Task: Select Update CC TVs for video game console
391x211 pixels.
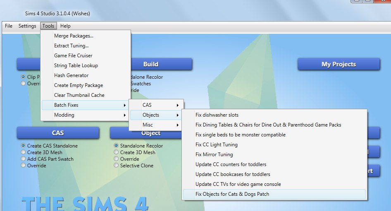Action: point(274,184)
